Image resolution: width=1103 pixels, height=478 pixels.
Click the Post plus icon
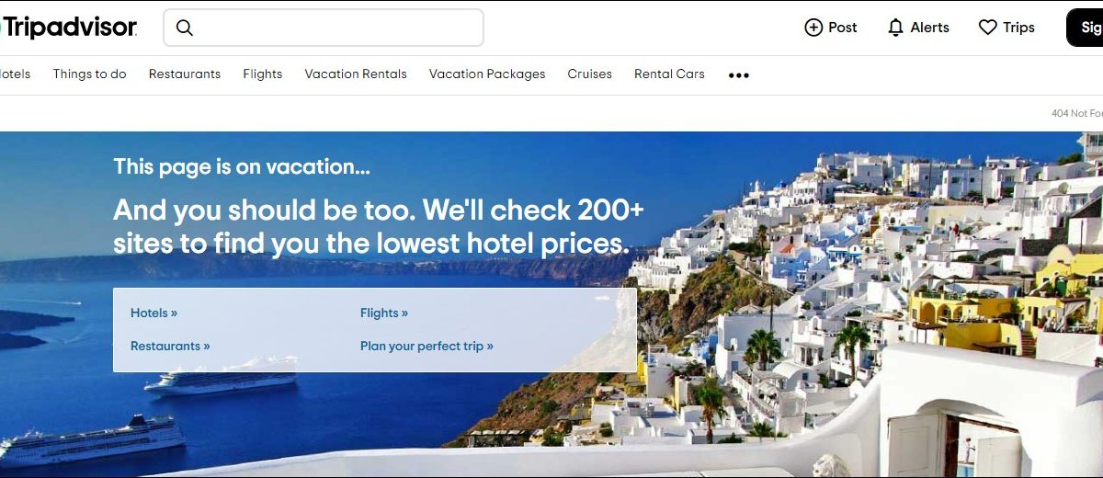(x=813, y=28)
